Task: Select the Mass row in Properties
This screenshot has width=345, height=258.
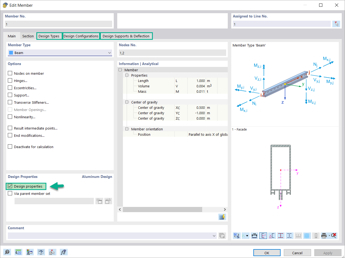Action: pos(175,91)
